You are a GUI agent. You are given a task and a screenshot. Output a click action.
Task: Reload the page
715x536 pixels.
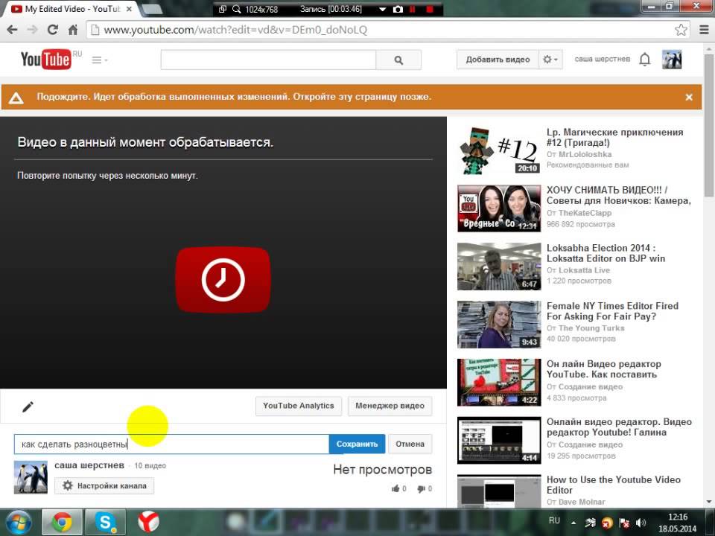52,30
